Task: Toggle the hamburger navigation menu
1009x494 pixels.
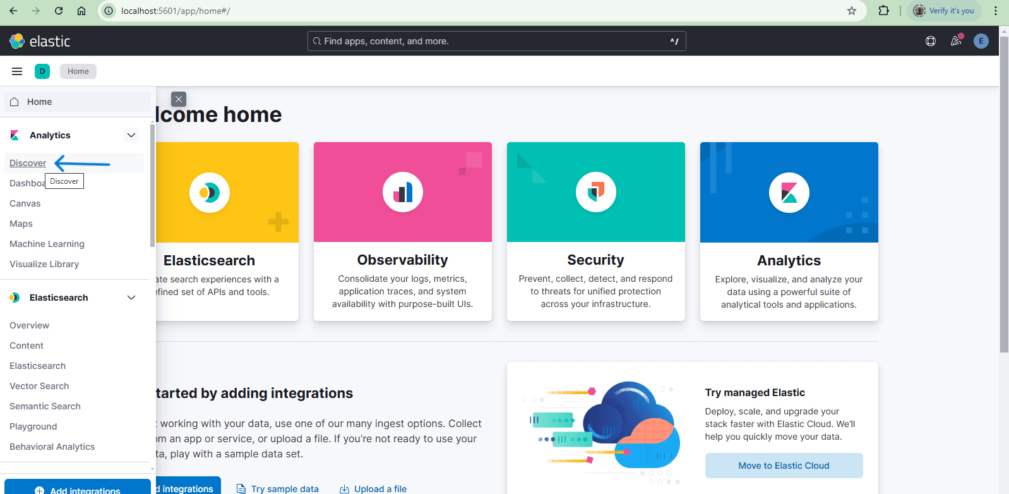Action: pos(17,71)
